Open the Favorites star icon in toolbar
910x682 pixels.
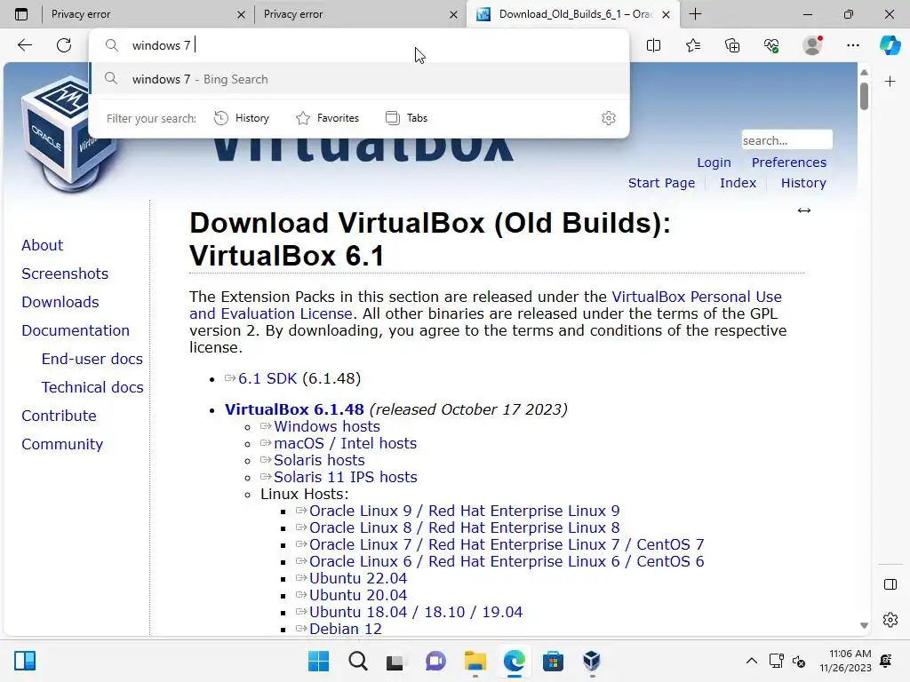tap(693, 45)
